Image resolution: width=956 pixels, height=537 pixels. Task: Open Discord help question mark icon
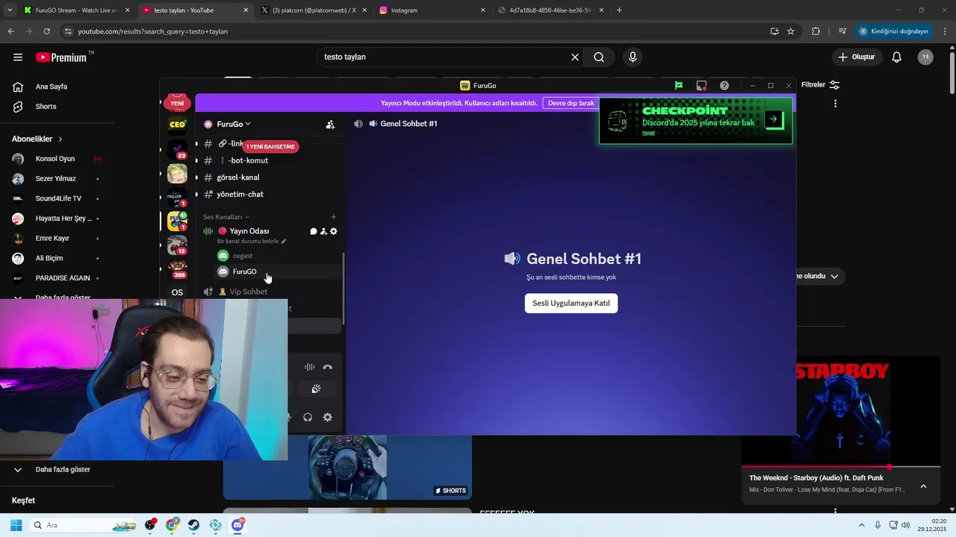pyautogui.click(x=724, y=86)
